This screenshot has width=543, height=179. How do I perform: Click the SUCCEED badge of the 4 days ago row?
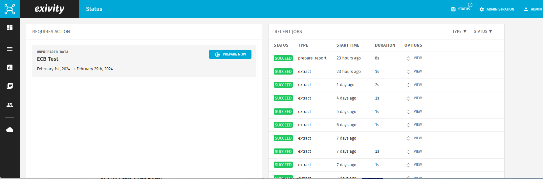283,98
